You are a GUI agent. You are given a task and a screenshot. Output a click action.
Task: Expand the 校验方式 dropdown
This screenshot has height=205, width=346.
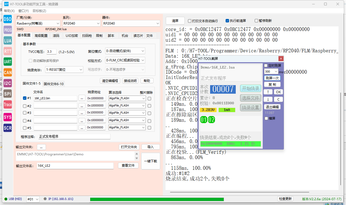coord(125,60)
